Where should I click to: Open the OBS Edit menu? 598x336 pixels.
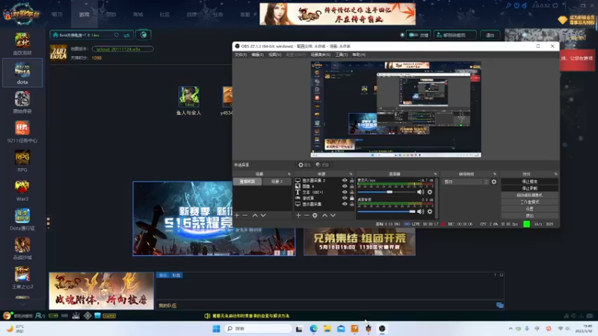click(257, 55)
